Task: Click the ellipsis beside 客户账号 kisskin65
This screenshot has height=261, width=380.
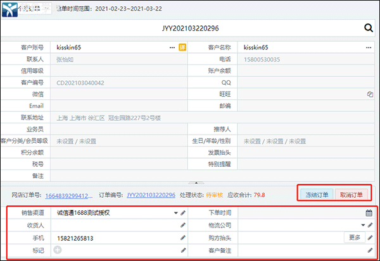Action: click(x=172, y=47)
